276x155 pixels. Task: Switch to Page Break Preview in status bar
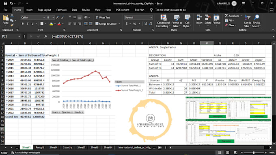pyautogui.click(x=235, y=153)
